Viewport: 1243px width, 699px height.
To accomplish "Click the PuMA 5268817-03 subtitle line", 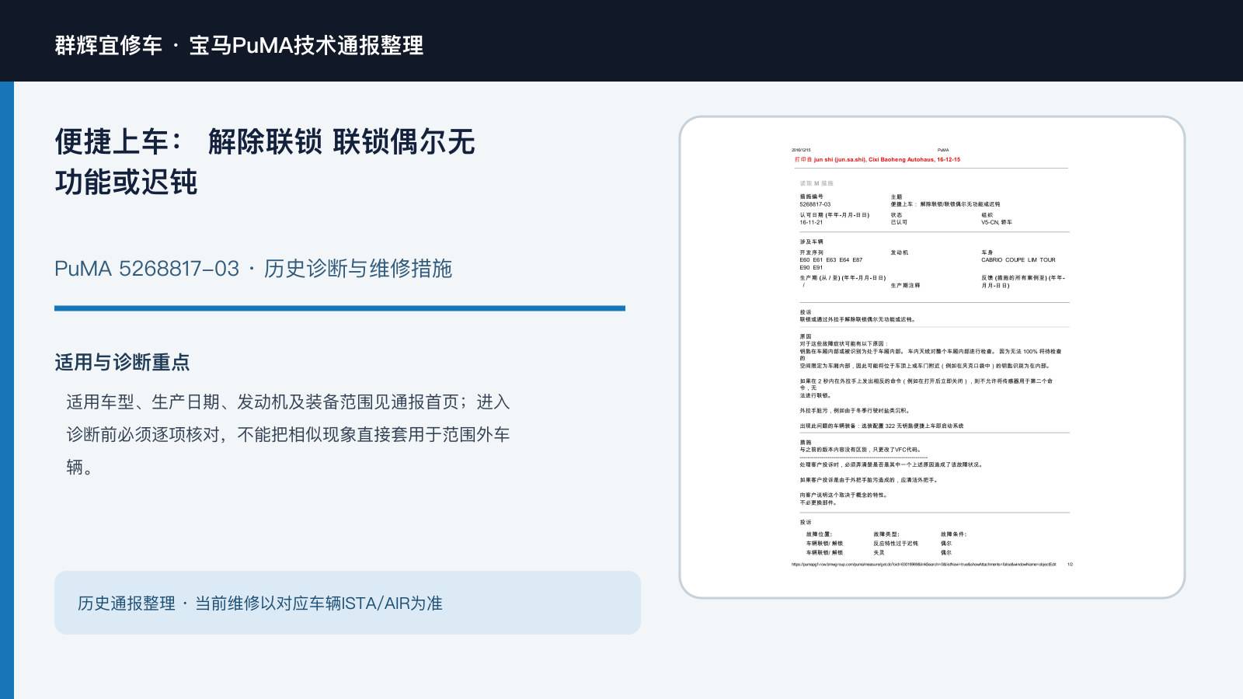I will [253, 269].
